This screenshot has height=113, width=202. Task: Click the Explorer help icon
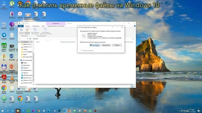135,26
